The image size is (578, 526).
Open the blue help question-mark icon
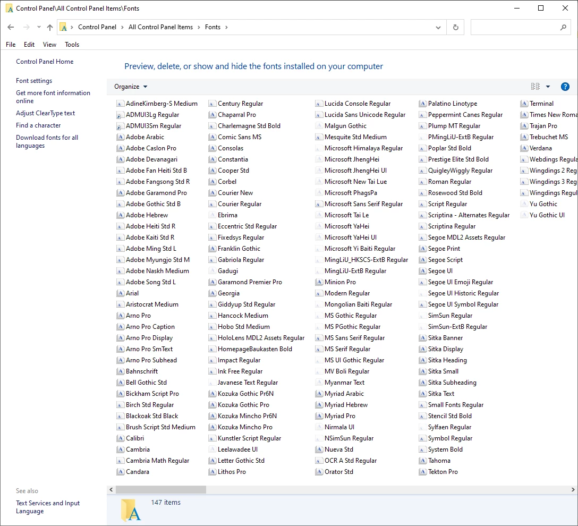(x=565, y=87)
